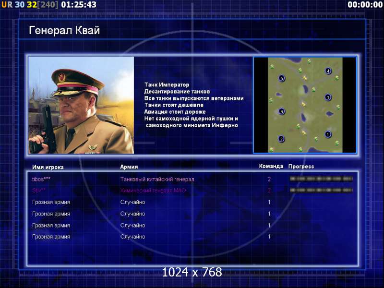
Task: Click Танковый китайский генерал army text
Action: pyautogui.click(x=157, y=179)
